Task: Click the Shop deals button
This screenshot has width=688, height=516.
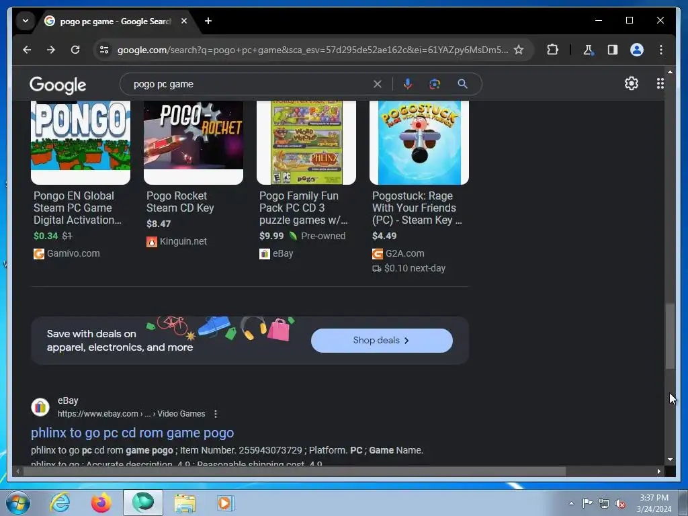Action: pos(382,341)
